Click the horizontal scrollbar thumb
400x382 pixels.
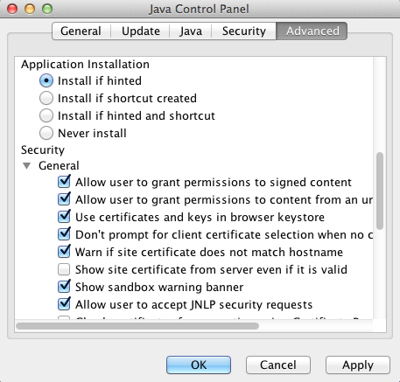pos(137,326)
